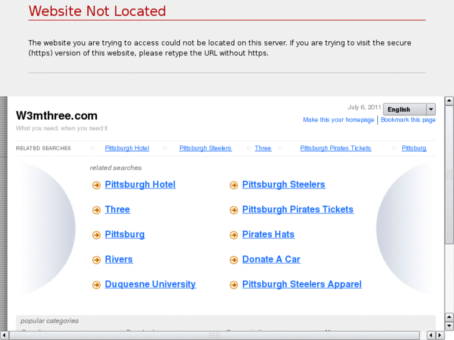This screenshot has width=454, height=340.
Task: Click the scroll up arrow button
Action: click(x=449, y=100)
